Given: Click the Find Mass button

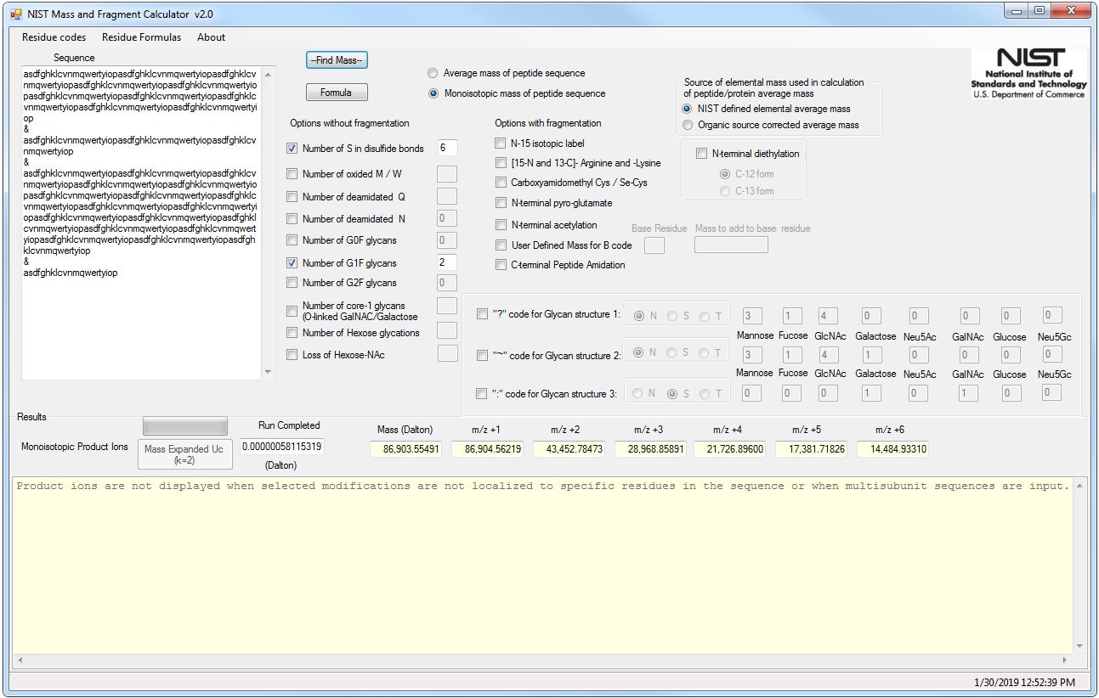Looking at the screenshot, I should point(337,60).
